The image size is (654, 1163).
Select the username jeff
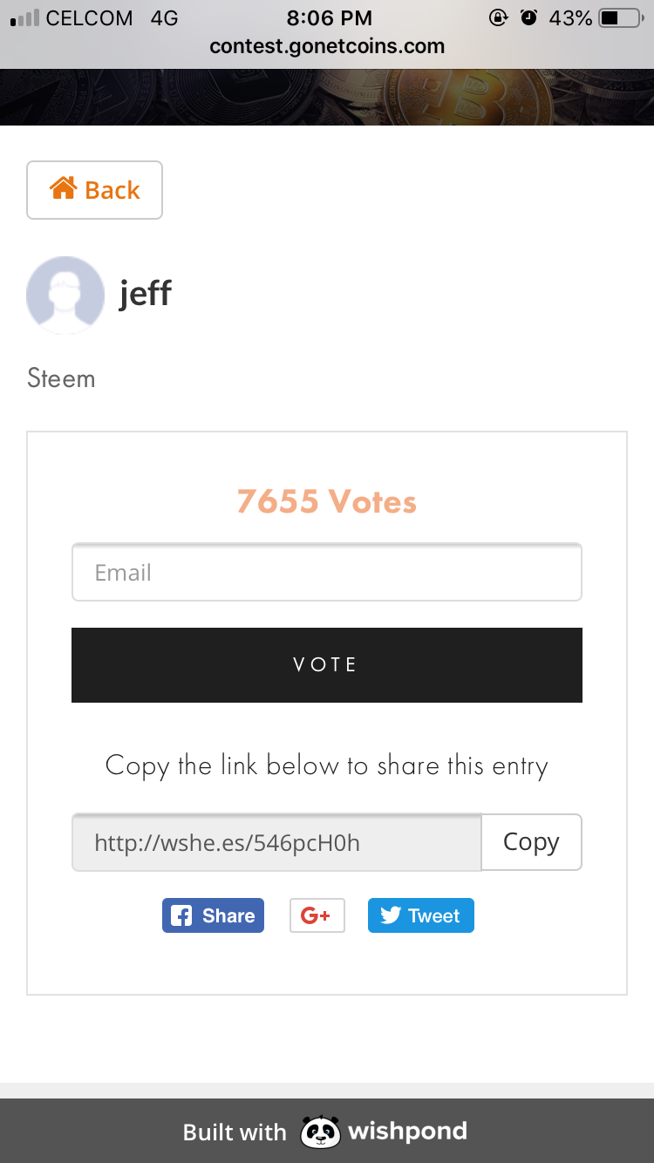pos(145,293)
